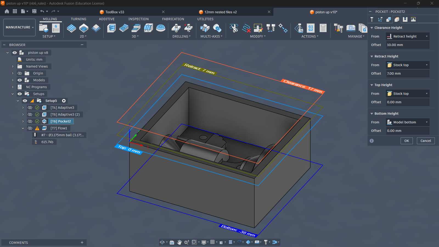Open the FABRICATION ribbon tab

point(173,19)
